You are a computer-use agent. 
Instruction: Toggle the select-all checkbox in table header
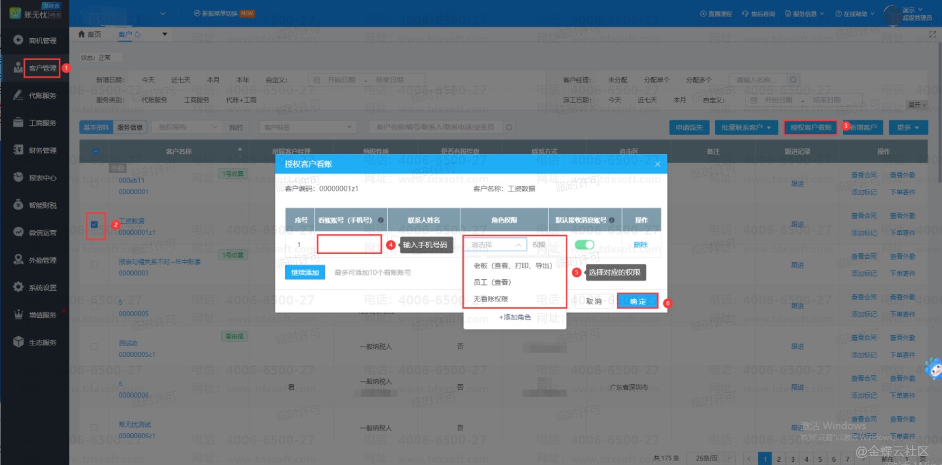coord(95,151)
